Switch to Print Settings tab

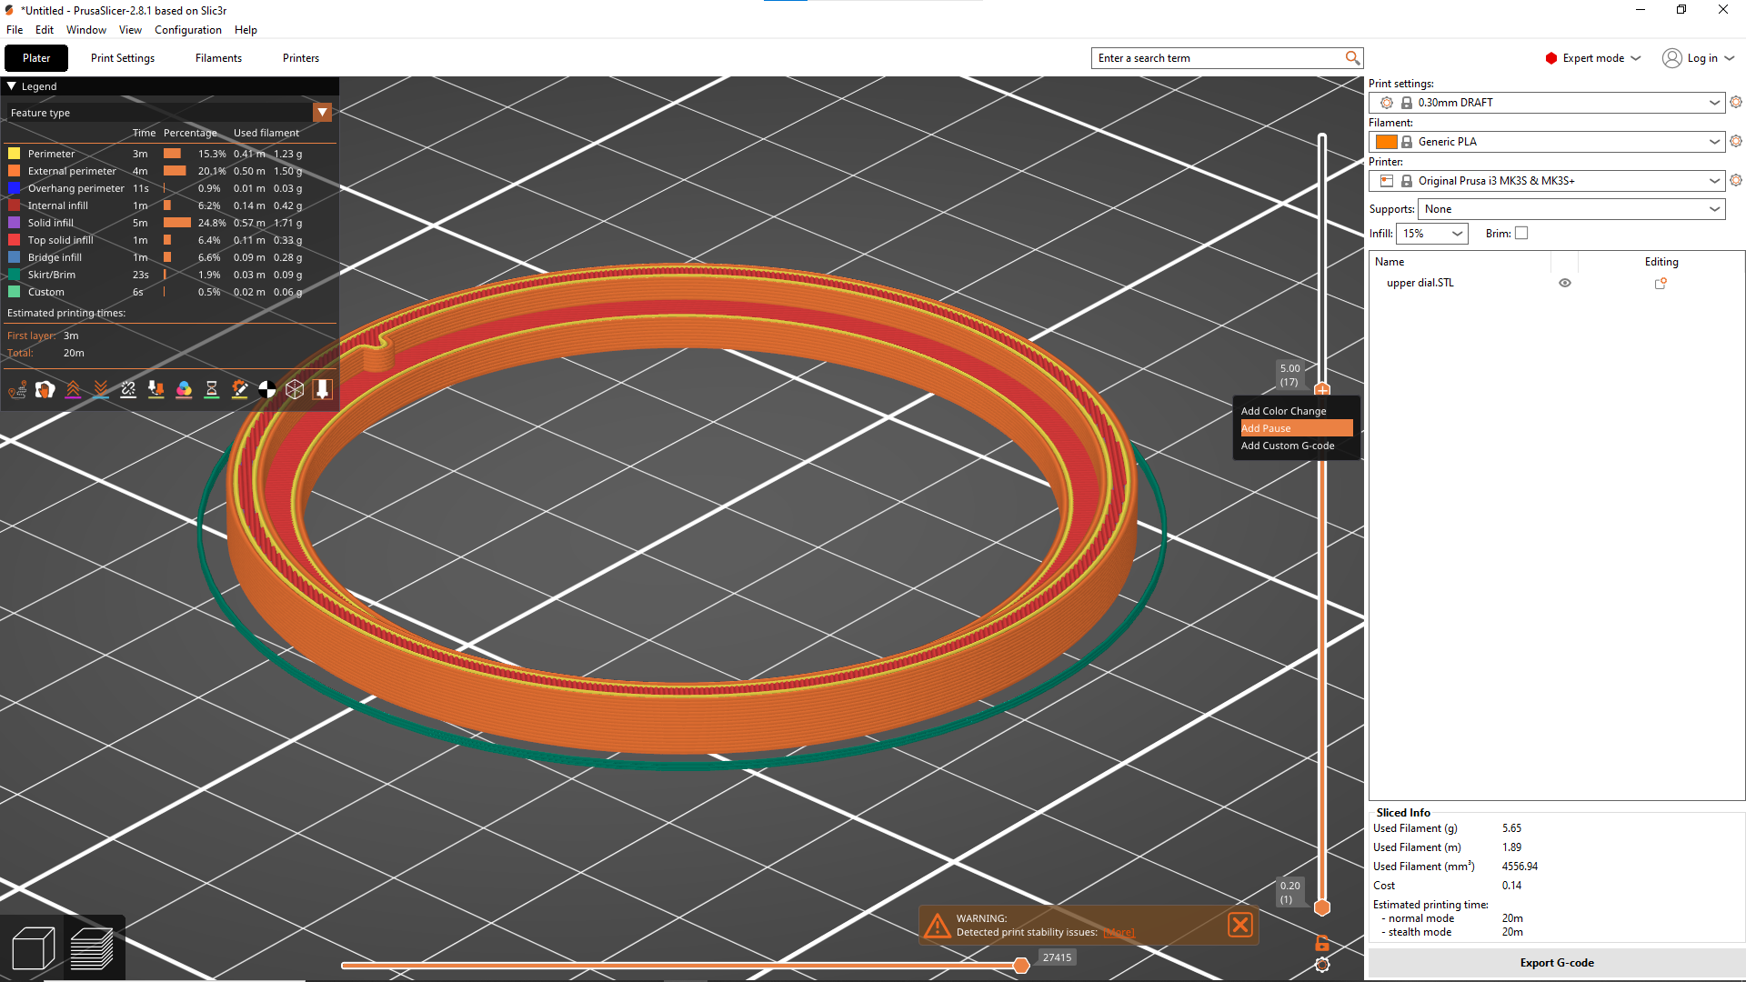pyautogui.click(x=123, y=58)
